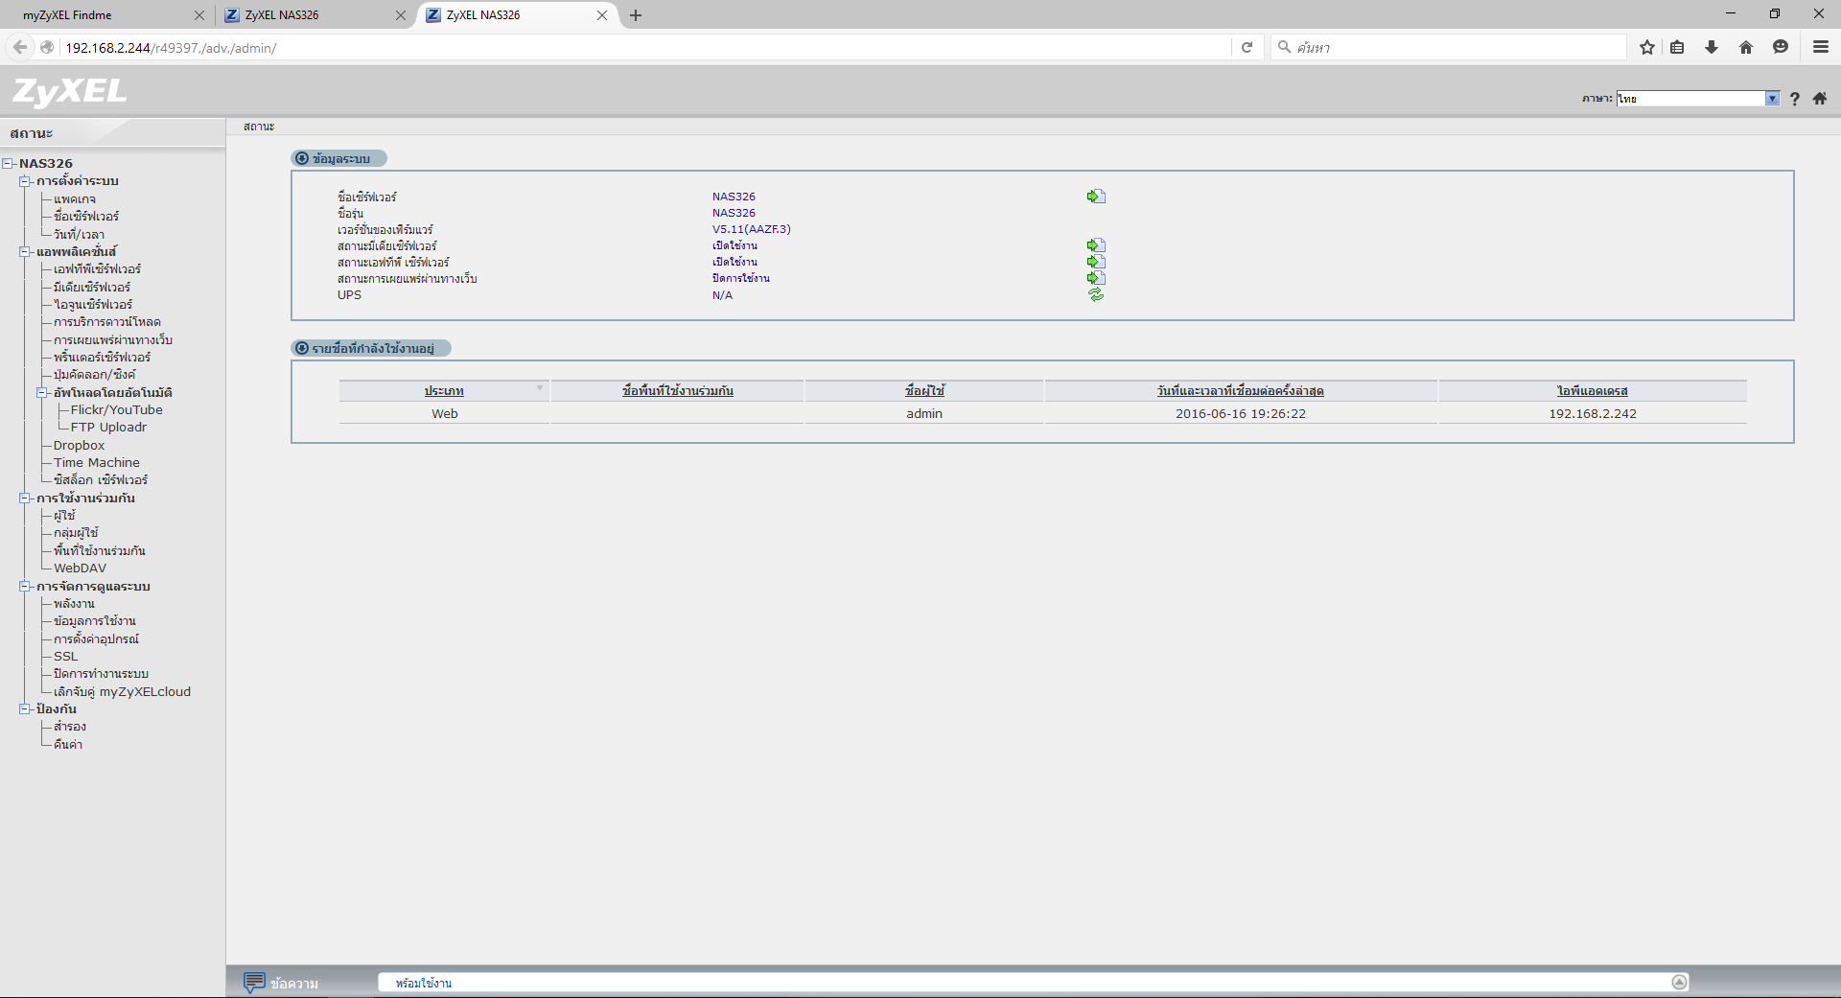This screenshot has width=1841, height=998.
Task: Collapse the แอพพลิเคชั่นส์ tree node
Action: pos(25,252)
